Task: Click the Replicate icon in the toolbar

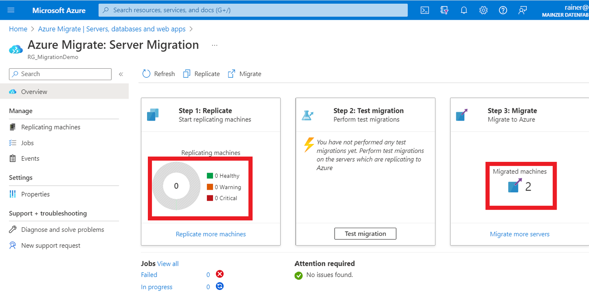Action: [x=187, y=74]
